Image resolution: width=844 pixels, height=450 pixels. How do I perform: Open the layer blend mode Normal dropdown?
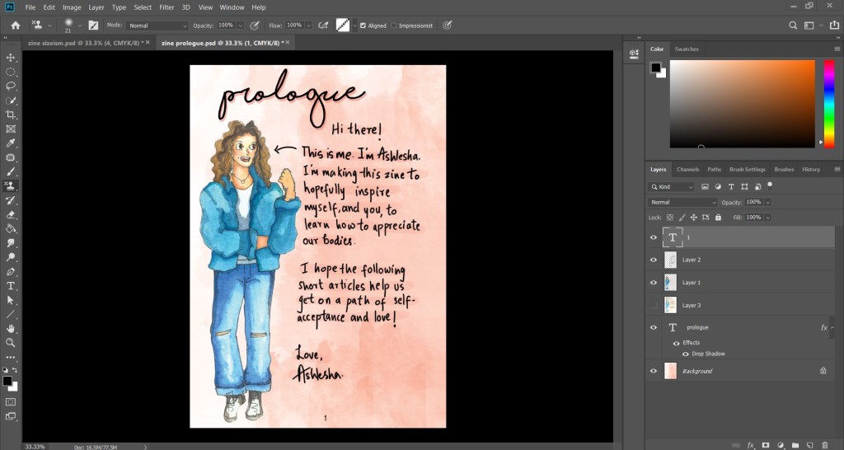(x=682, y=202)
